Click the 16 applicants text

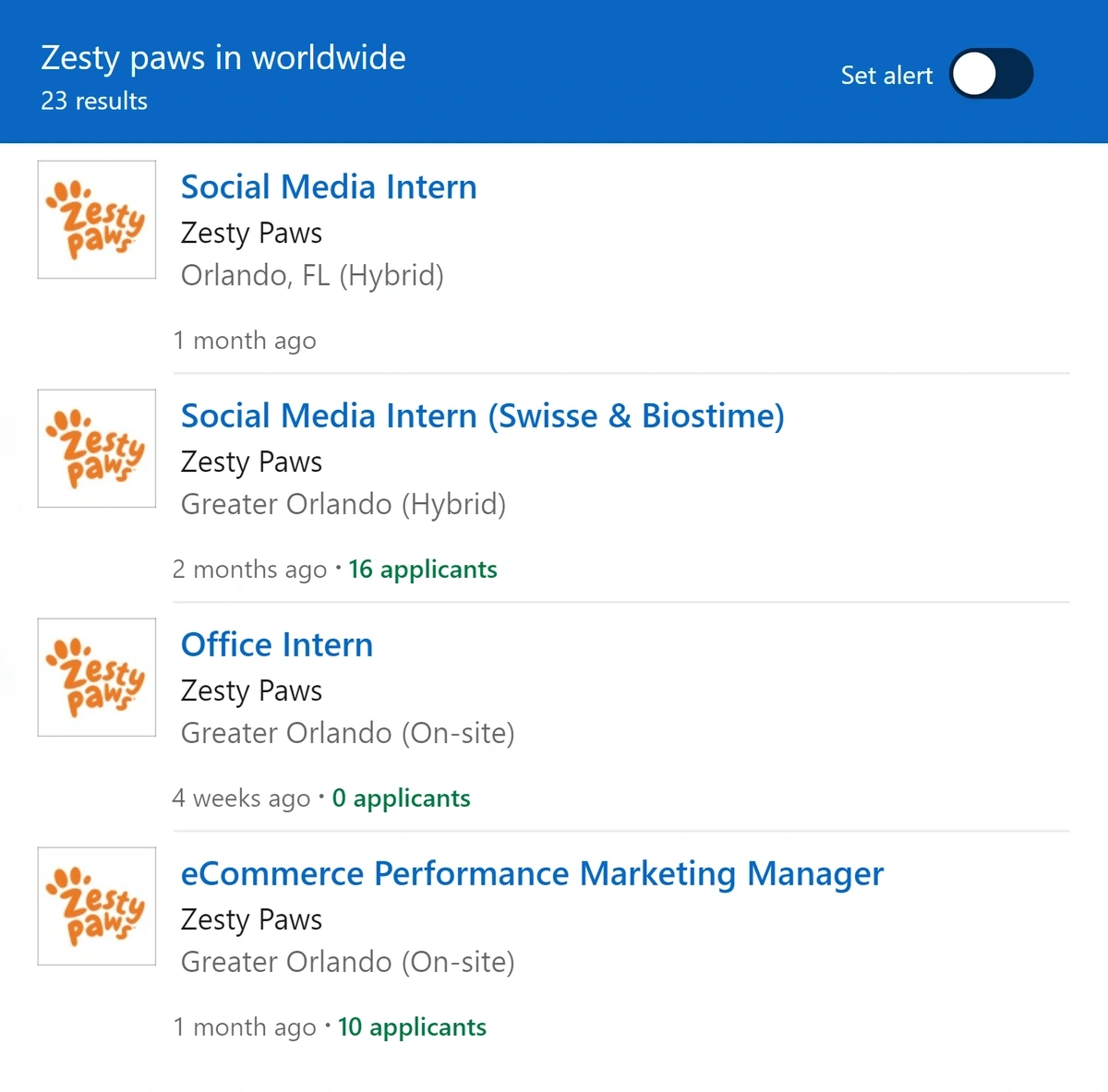[x=423, y=570]
